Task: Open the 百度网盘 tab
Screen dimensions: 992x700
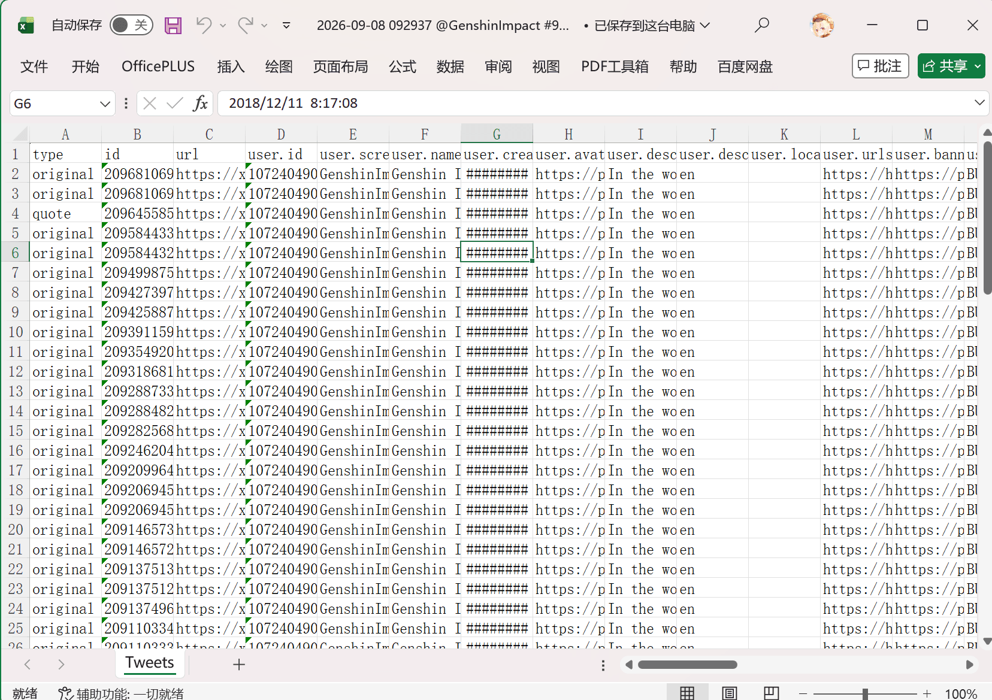Action: click(x=745, y=66)
